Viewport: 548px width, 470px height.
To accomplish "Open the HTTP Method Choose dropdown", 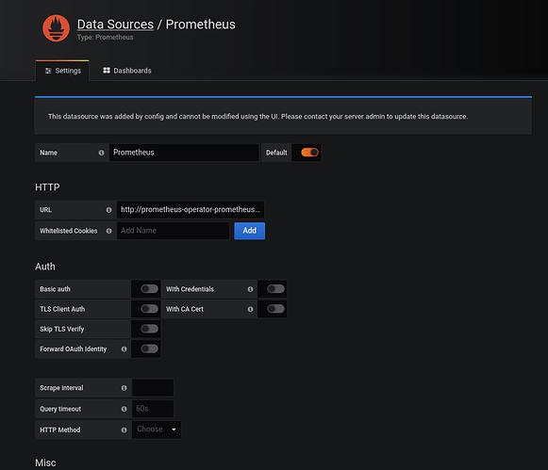I will [157, 429].
